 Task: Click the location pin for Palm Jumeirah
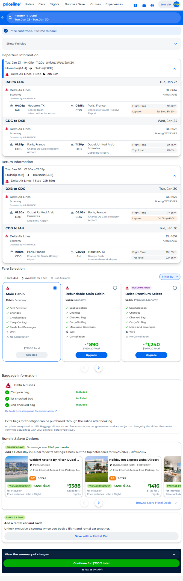31,465
